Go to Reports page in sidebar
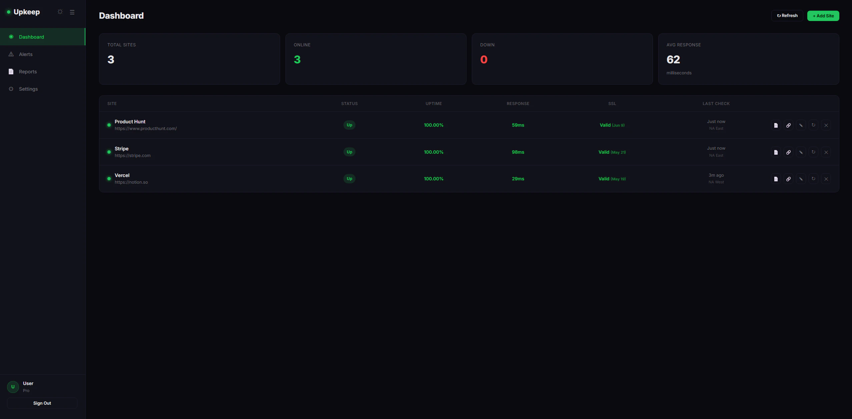 coord(28,72)
